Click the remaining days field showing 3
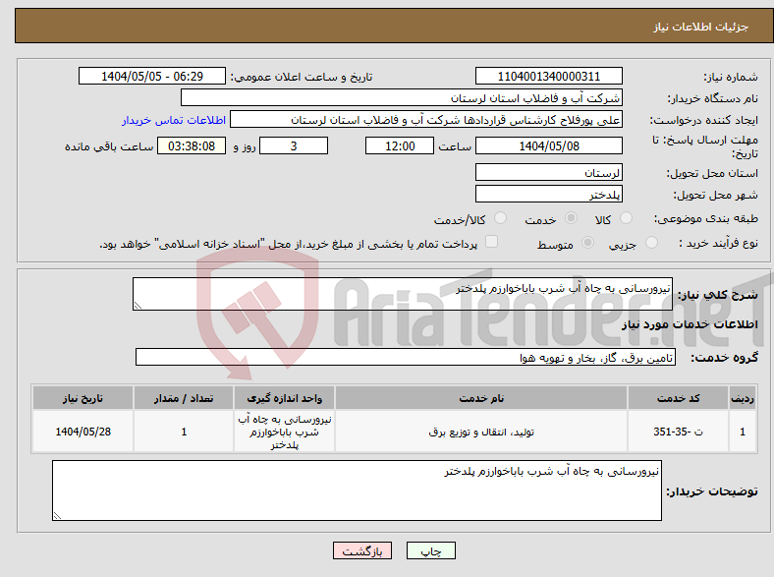The width and height of the screenshot is (774, 577). pyautogui.click(x=294, y=145)
